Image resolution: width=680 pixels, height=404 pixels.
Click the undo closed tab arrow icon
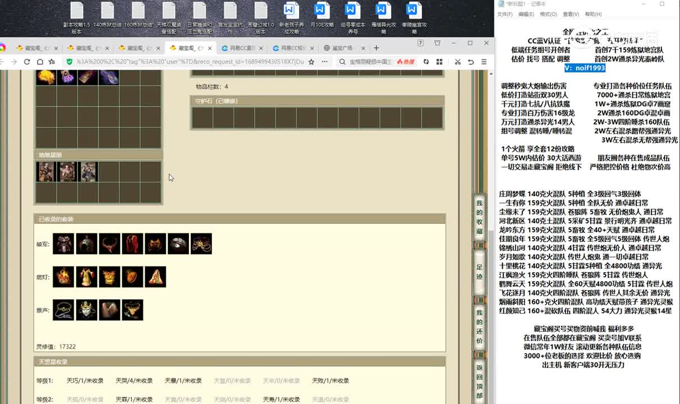[x=471, y=62]
